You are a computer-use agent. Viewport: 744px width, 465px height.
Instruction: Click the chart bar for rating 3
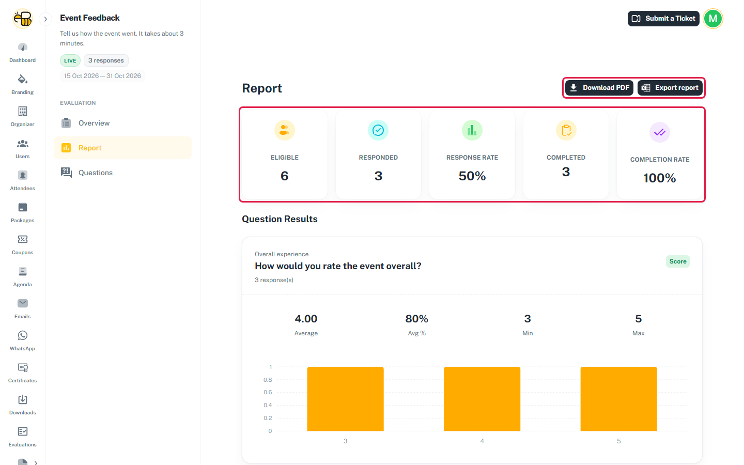tap(346, 399)
